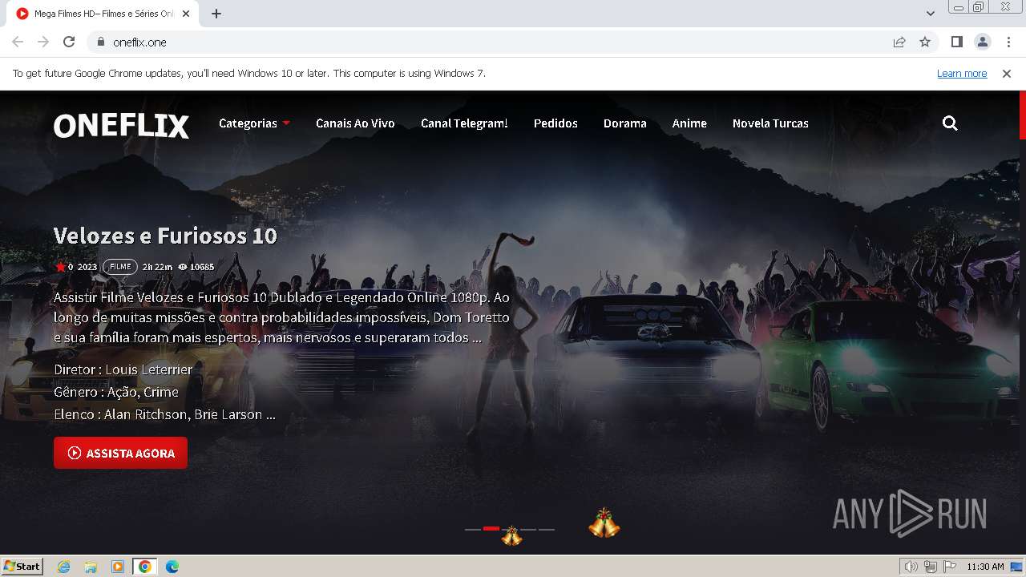Go to the Pedidos page
The image size is (1026, 577).
click(555, 123)
